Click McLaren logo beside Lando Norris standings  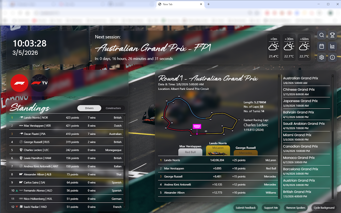click(x=21, y=117)
